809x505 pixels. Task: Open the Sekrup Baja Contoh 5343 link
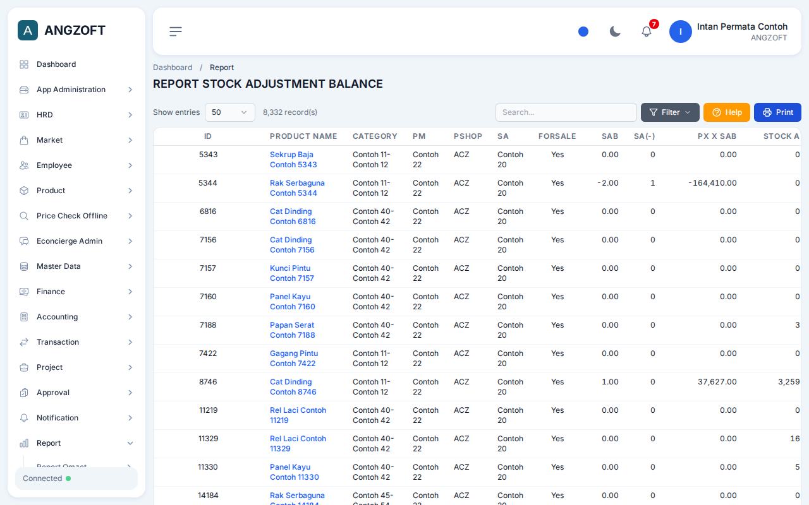coord(293,160)
